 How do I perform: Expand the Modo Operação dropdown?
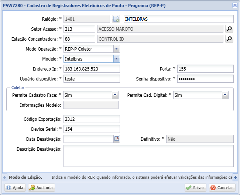point(116,49)
